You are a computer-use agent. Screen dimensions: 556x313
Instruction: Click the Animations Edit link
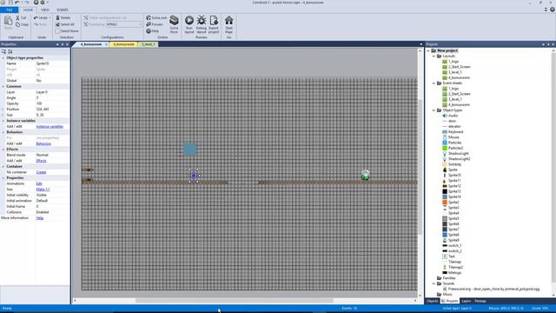39,183
